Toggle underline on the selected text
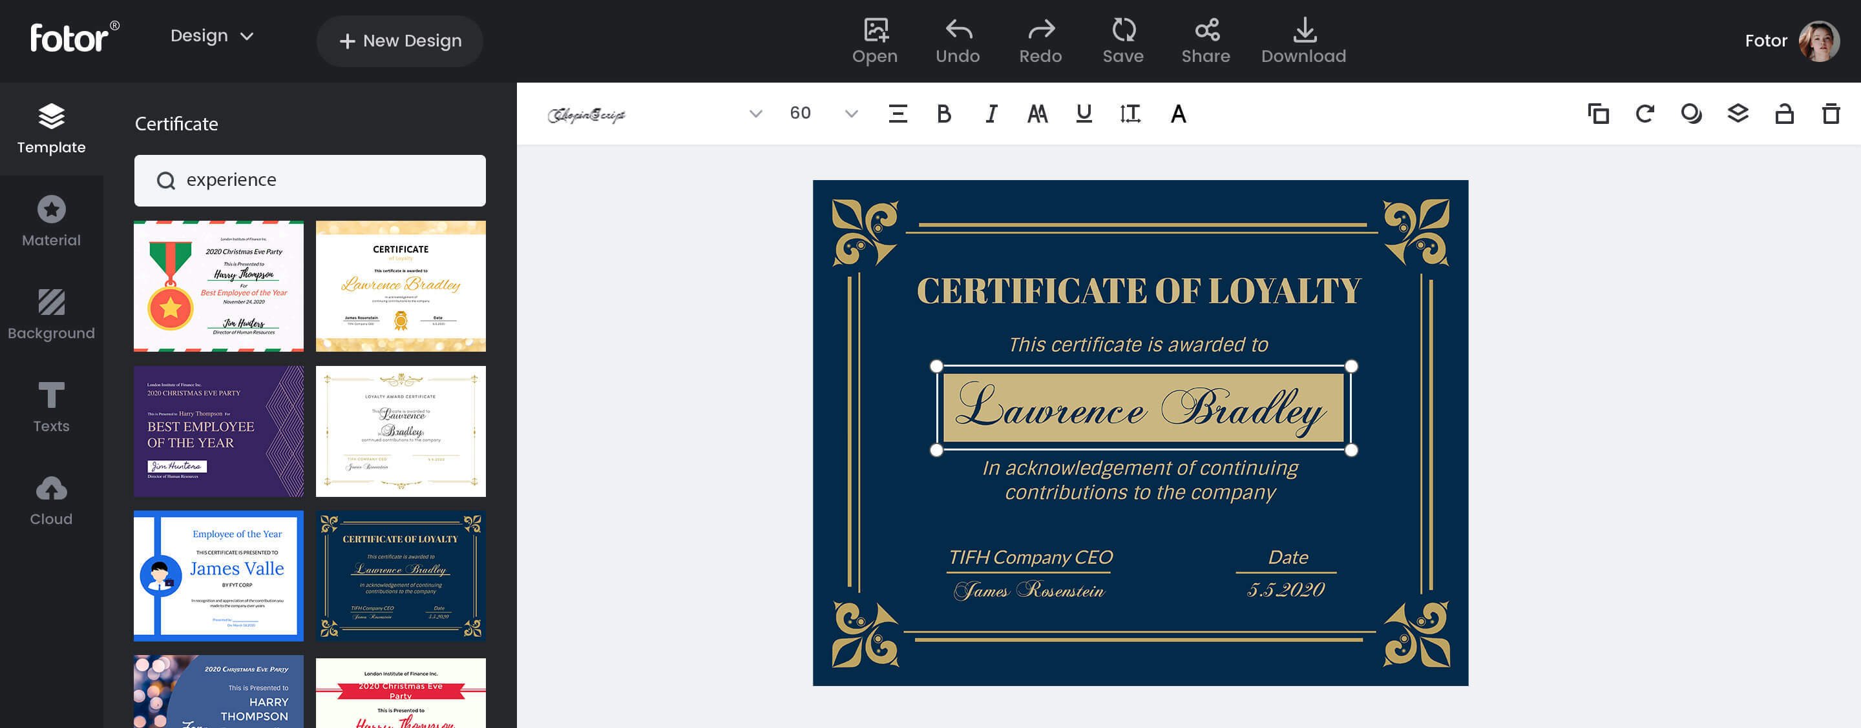This screenshot has height=728, width=1861. pos(1084,114)
